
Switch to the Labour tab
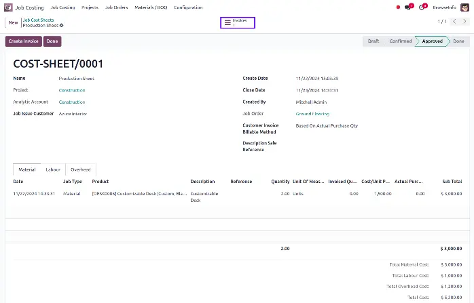click(53, 169)
